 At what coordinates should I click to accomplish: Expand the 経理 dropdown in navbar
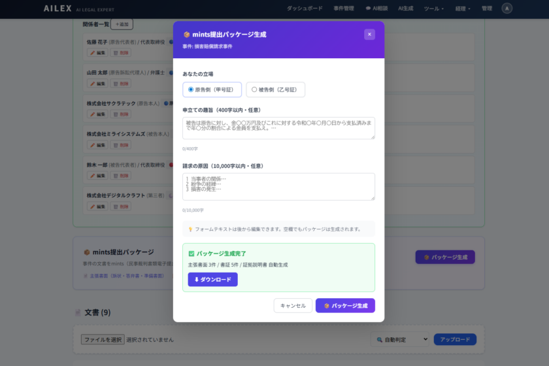pyautogui.click(x=462, y=8)
